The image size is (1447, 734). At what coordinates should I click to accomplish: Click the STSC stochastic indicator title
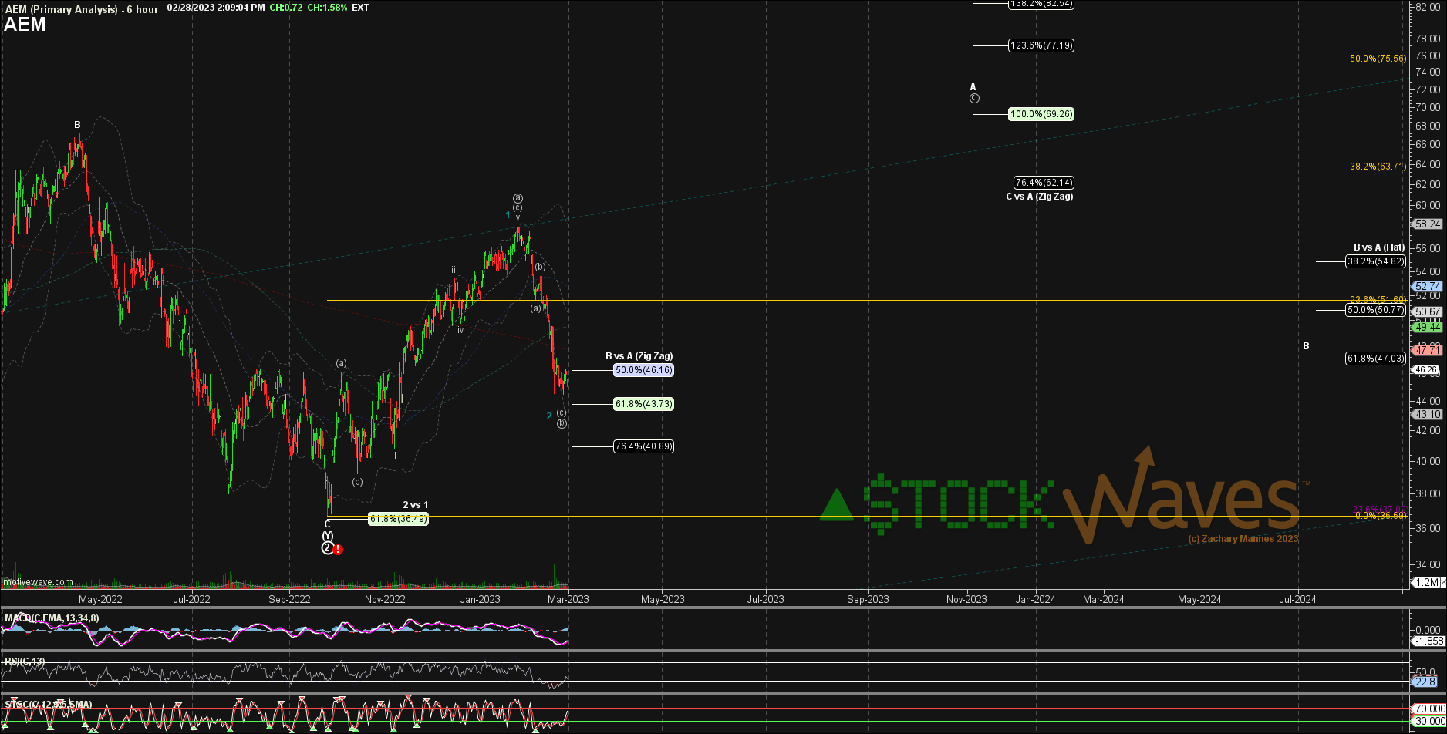click(48, 705)
